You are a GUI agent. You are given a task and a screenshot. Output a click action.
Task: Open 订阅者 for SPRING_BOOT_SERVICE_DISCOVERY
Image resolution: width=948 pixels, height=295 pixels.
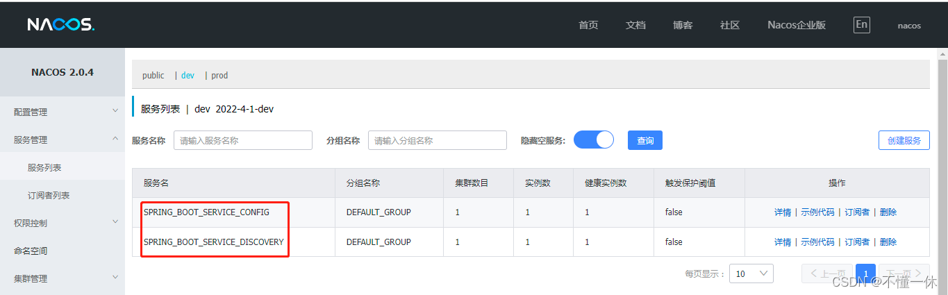(857, 242)
